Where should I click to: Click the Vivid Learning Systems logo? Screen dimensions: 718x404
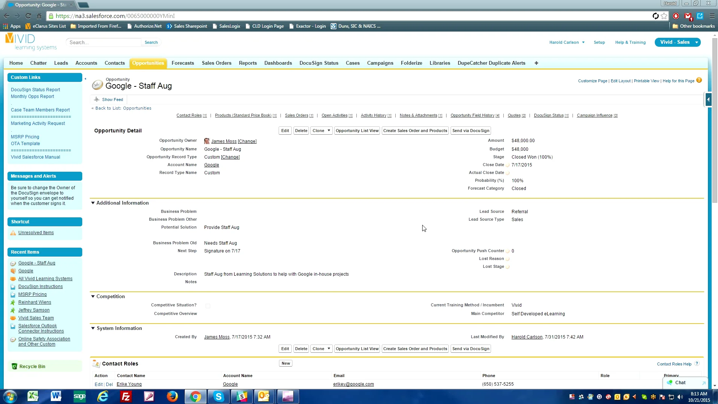pos(31,42)
